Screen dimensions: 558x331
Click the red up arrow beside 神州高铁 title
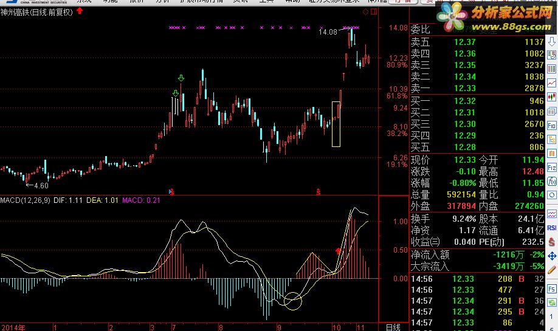click(80, 11)
